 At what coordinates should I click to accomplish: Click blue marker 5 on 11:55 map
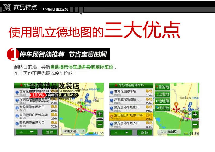pos(88,95)
